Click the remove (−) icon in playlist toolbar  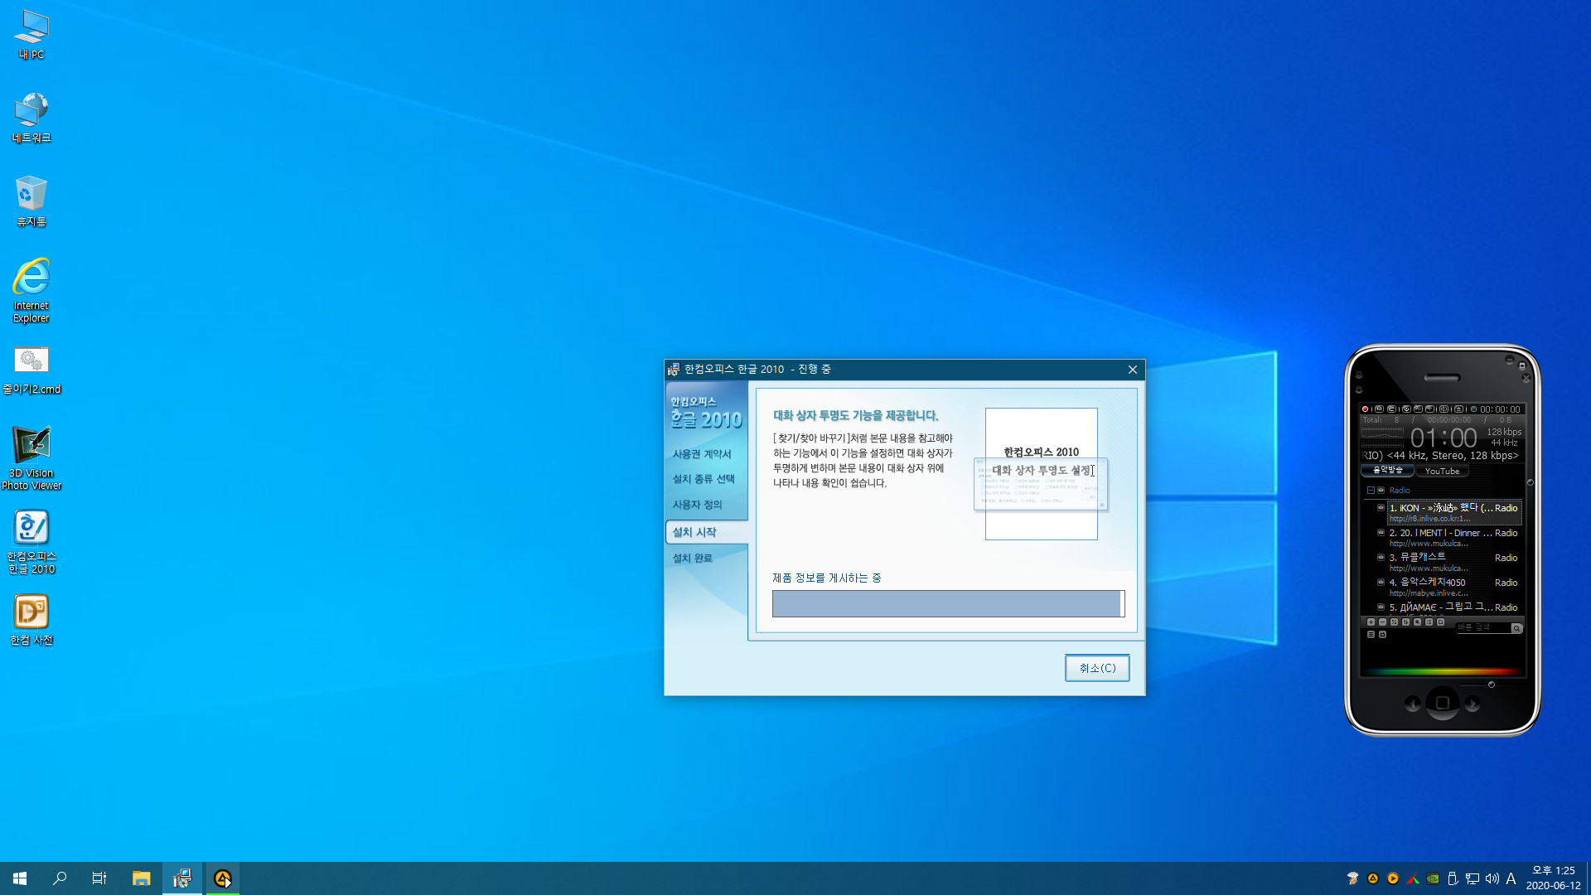[x=1382, y=622]
